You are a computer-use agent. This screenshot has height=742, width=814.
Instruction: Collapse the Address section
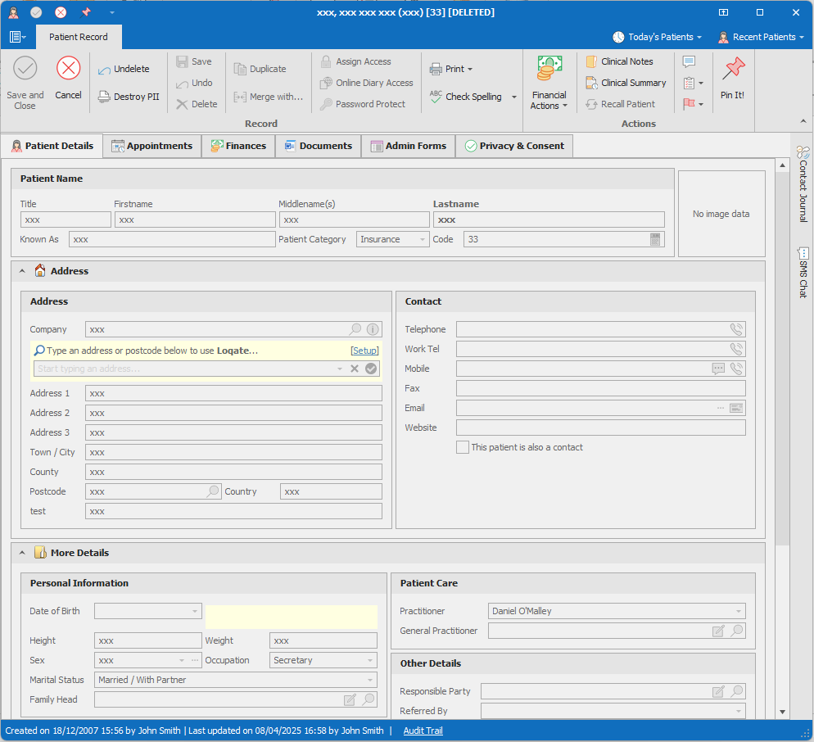[x=22, y=271]
